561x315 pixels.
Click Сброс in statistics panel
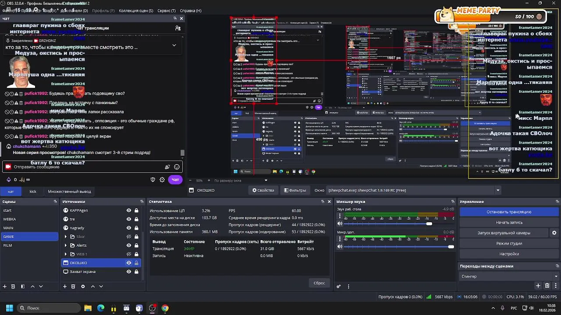pyautogui.click(x=320, y=283)
